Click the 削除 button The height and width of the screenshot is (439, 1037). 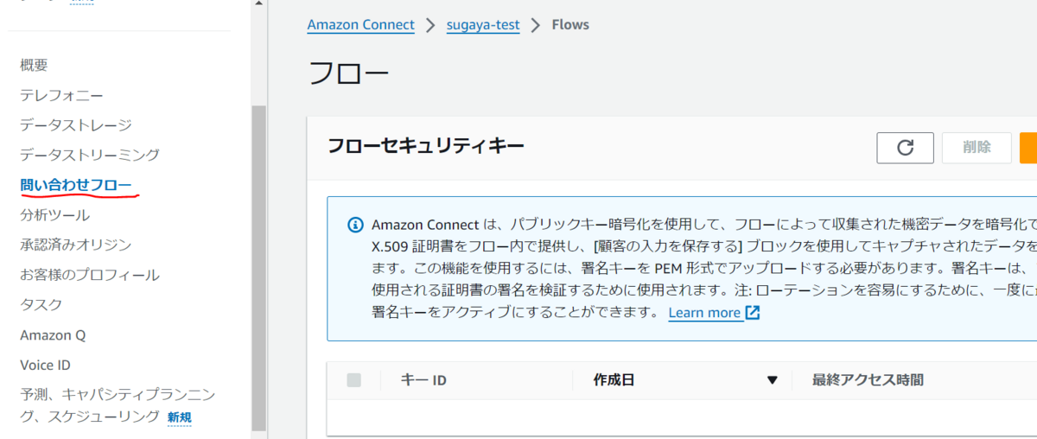coord(977,148)
